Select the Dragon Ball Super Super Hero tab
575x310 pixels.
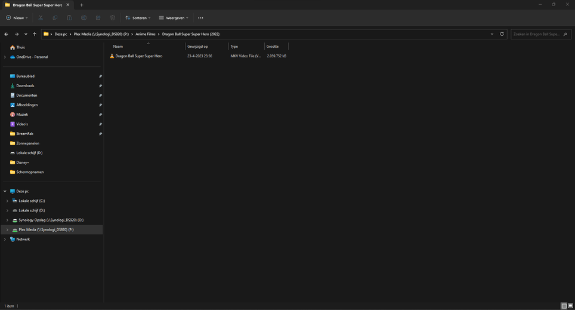[x=36, y=5]
